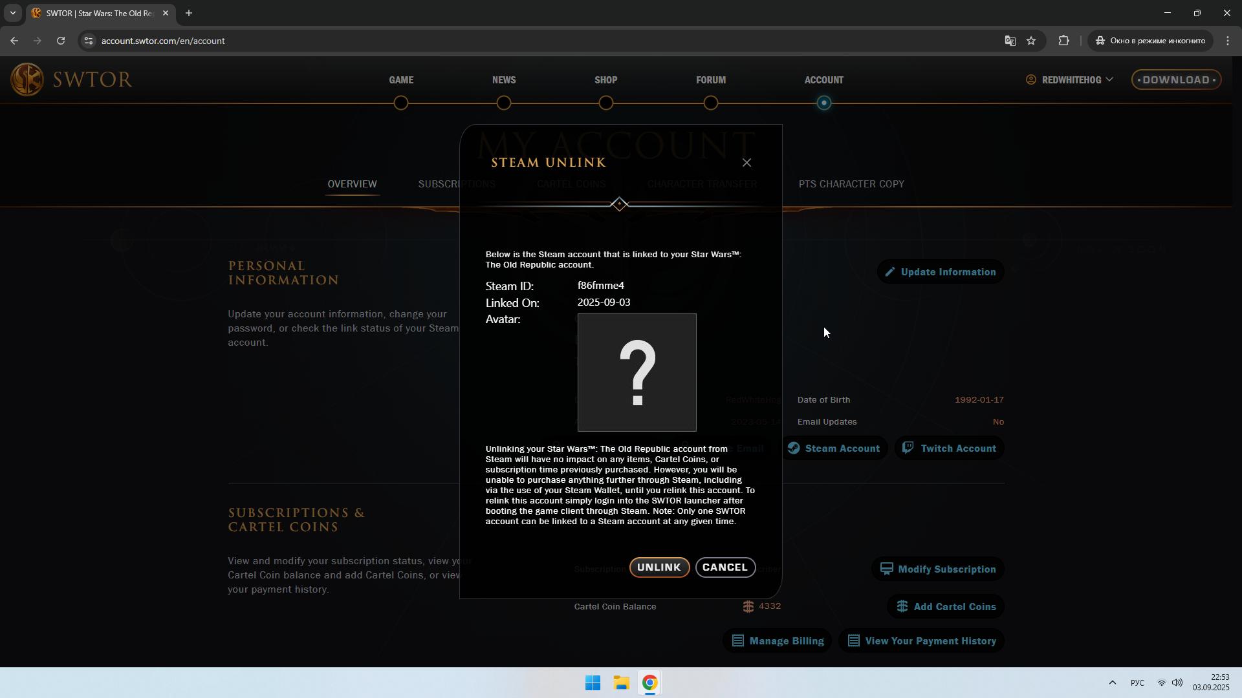This screenshot has height=698, width=1242.
Task: Open View Your Payment History
Action: (921, 641)
